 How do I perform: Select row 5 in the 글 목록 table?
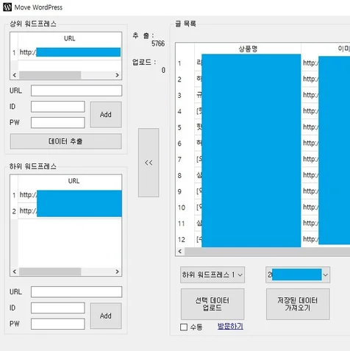[262, 127]
